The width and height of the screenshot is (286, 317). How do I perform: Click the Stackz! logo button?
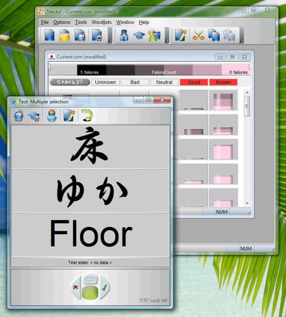point(70,82)
